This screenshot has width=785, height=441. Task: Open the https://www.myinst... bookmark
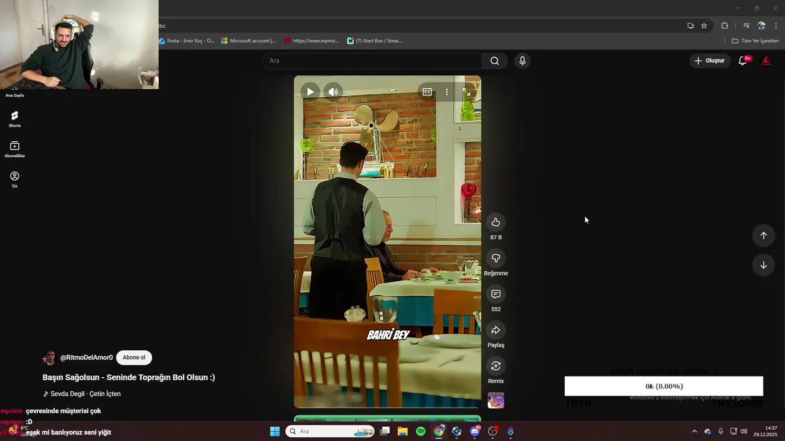tap(312, 41)
